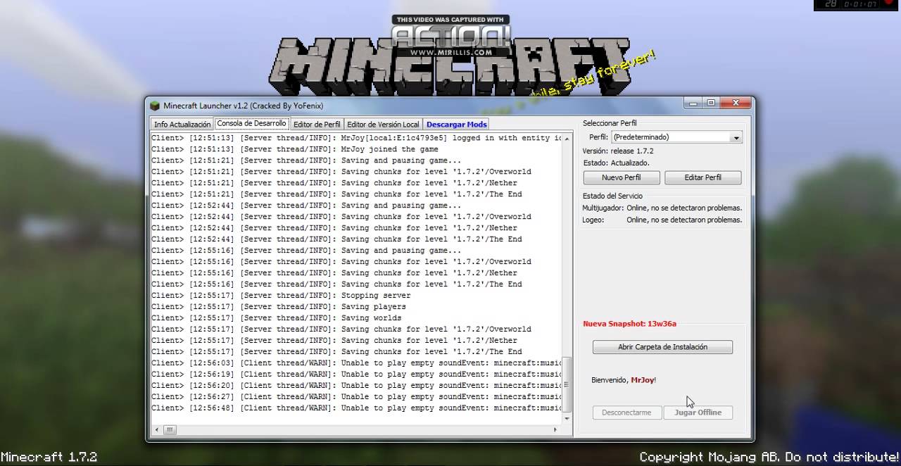Screen dimensions: 901x466
Task: Click the horizontal scrollbar left arrow
Action: pyautogui.click(x=156, y=429)
